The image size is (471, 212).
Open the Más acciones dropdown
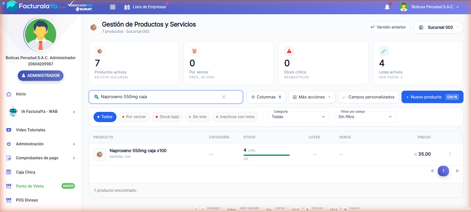(x=312, y=97)
